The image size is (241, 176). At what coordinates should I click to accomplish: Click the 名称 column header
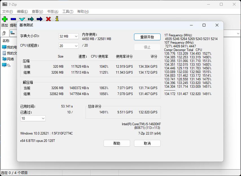(6, 41)
